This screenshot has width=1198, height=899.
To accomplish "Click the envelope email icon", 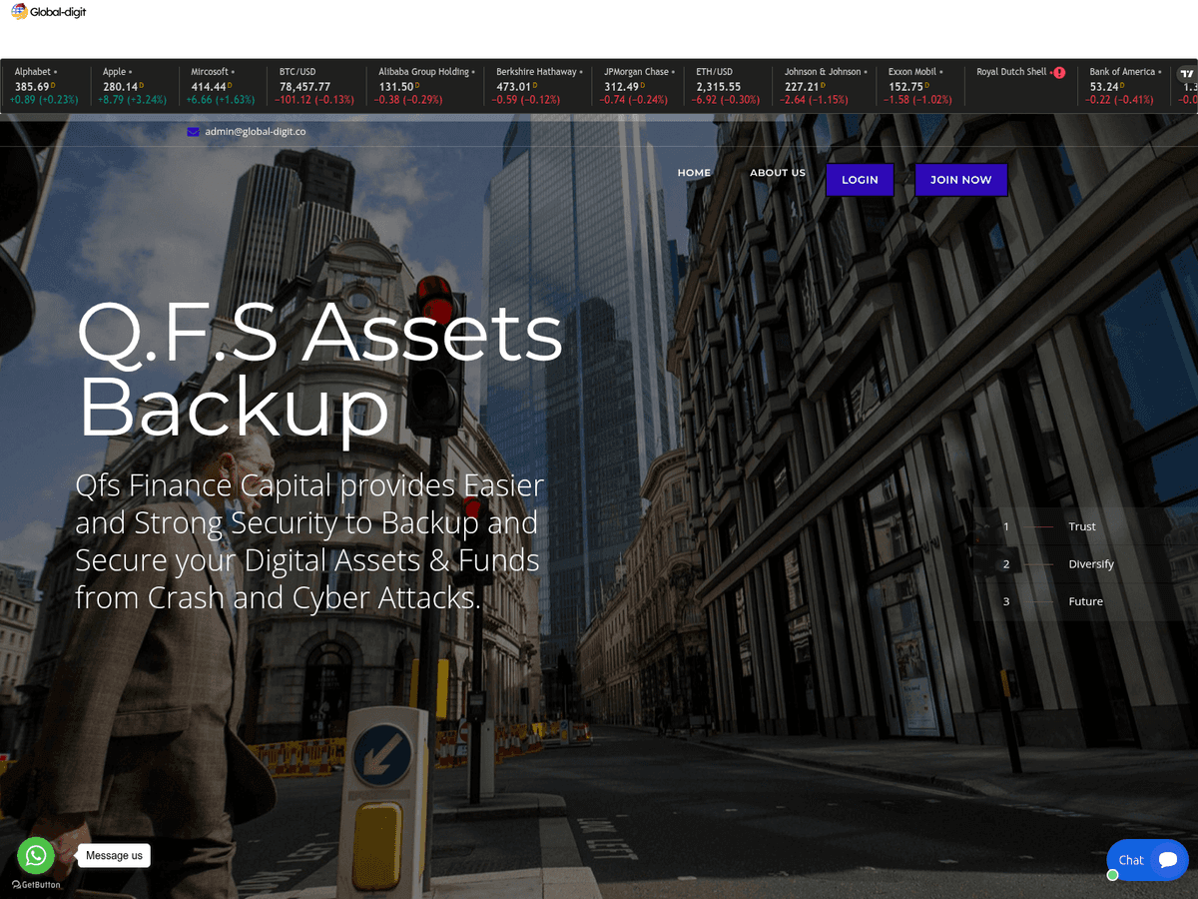I will 194,132.
